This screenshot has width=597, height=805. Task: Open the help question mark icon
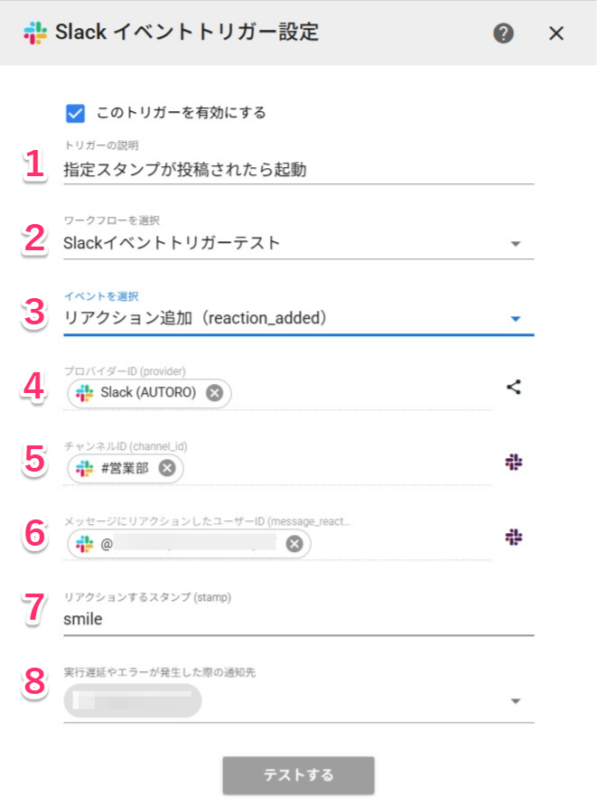click(504, 33)
